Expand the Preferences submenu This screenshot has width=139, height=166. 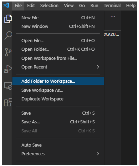pyautogui.click(x=58, y=154)
